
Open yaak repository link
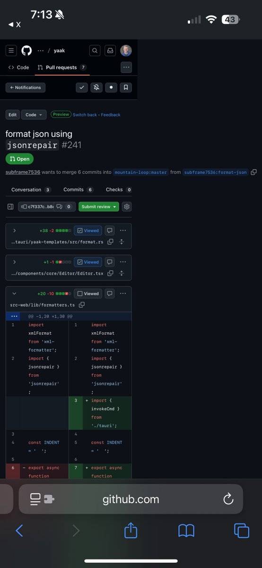tap(59, 51)
